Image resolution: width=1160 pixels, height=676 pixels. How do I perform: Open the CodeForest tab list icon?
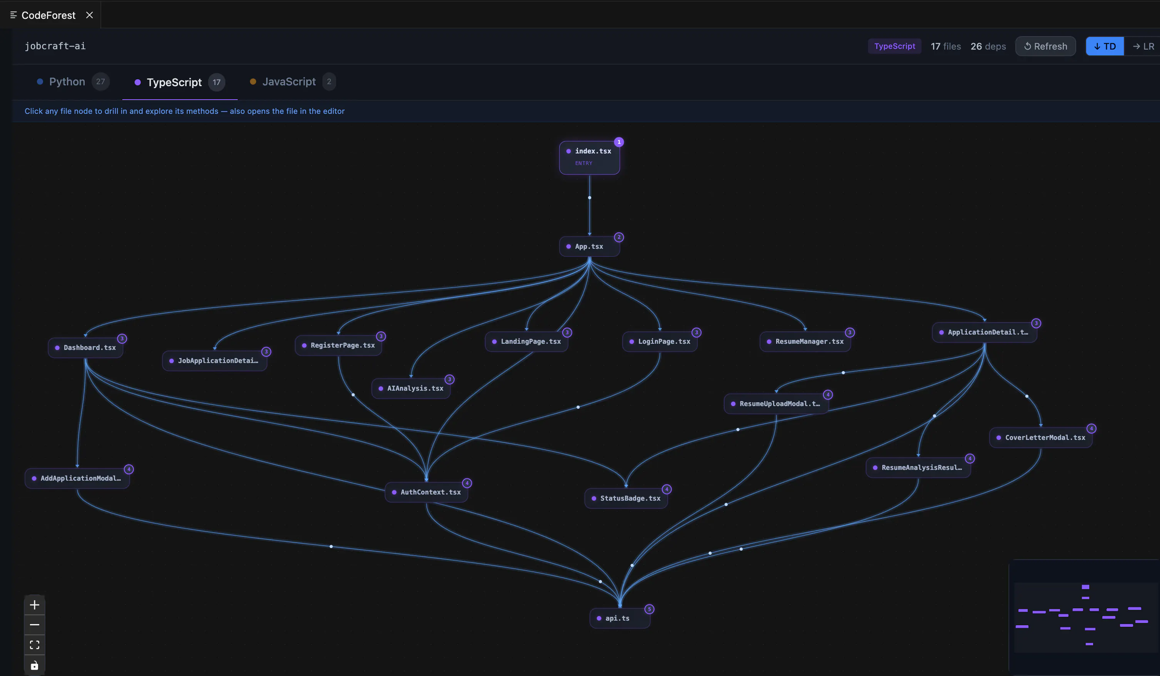tap(13, 15)
